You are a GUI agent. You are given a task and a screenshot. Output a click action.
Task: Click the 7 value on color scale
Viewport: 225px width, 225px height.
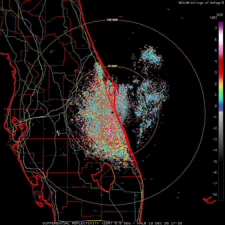point(216,28)
